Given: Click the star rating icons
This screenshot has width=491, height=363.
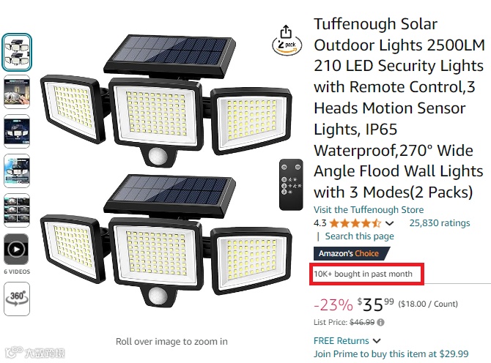Looking at the screenshot, I should [355, 223].
